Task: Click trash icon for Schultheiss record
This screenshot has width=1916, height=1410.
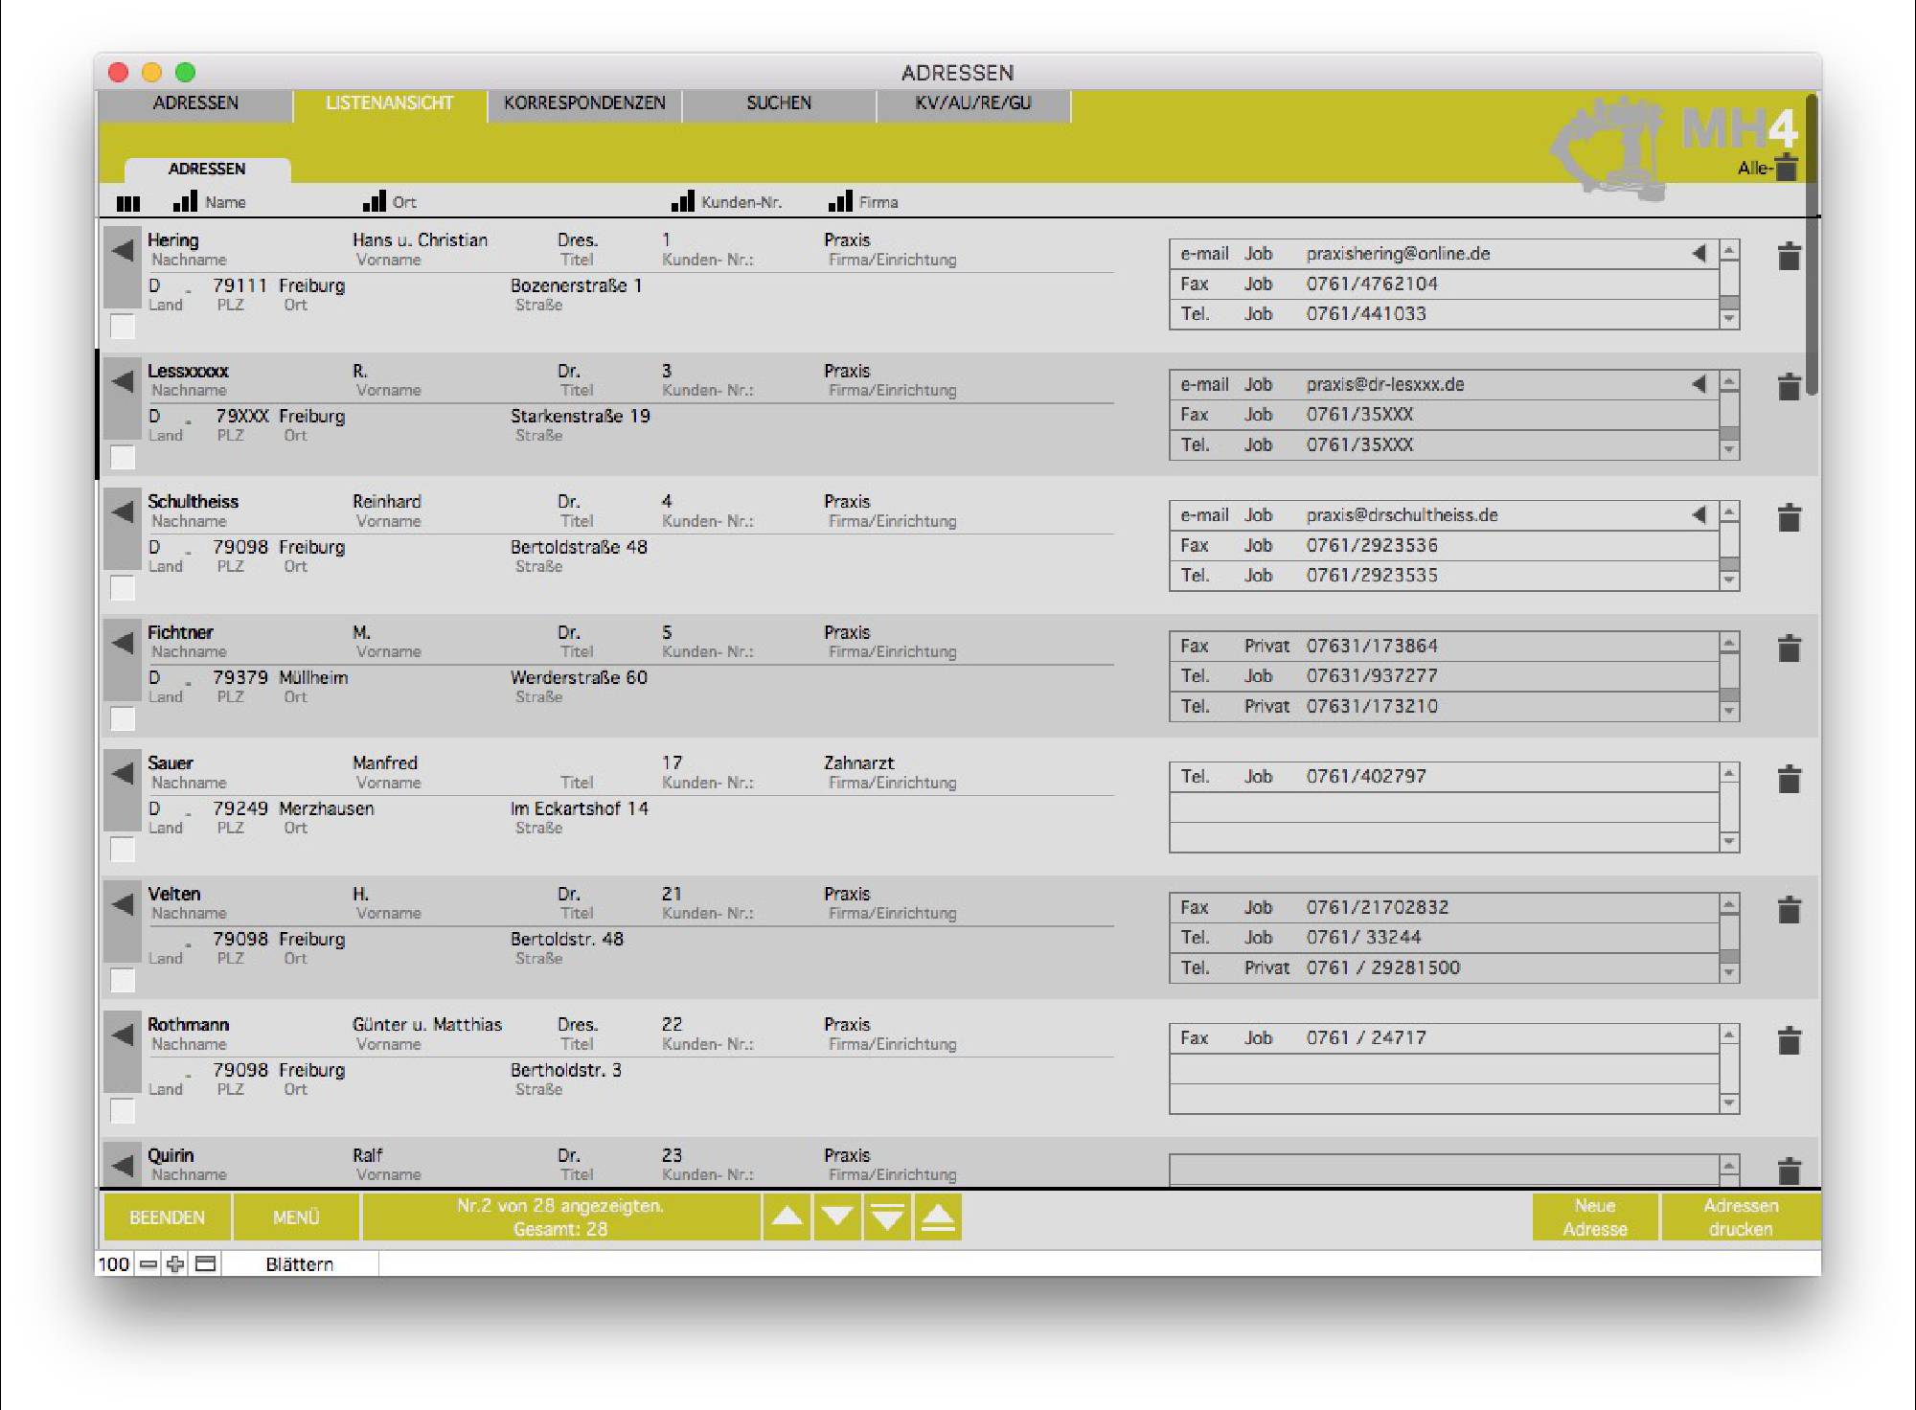Action: [1789, 518]
